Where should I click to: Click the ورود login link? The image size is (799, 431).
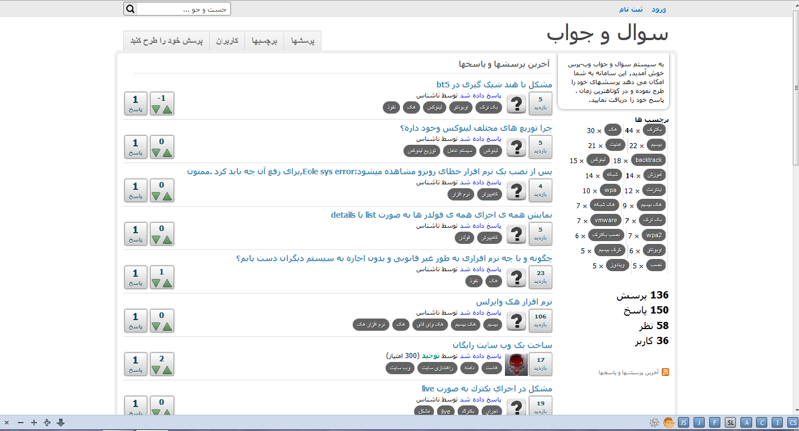tap(659, 9)
